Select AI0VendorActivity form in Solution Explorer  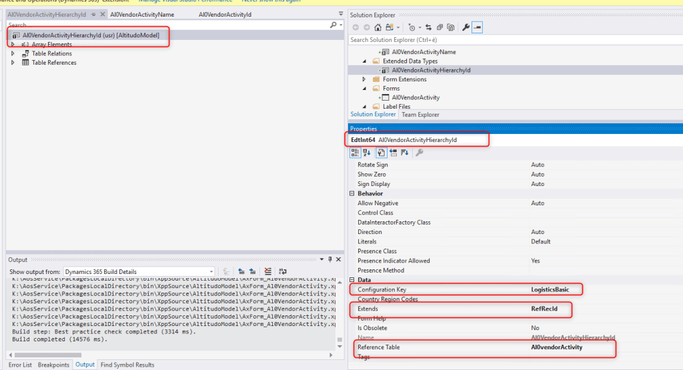(x=416, y=97)
